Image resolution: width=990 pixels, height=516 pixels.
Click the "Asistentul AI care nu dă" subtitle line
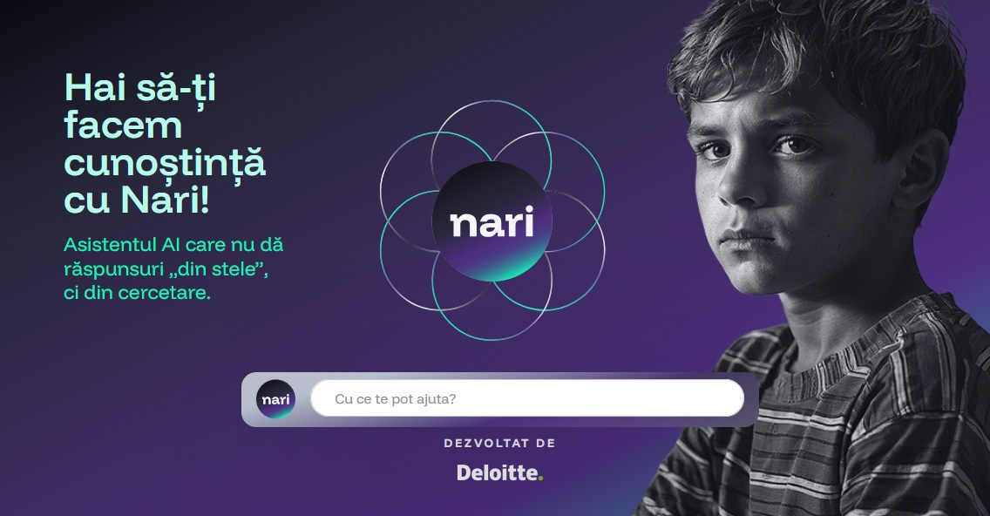coord(173,244)
